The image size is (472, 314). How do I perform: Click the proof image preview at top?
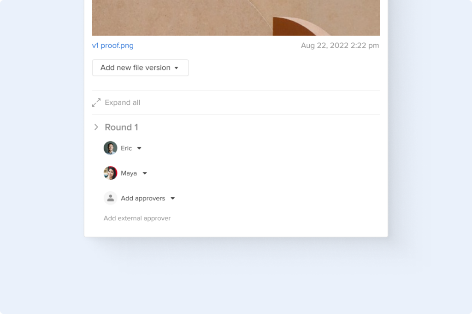coord(236,17)
